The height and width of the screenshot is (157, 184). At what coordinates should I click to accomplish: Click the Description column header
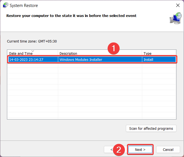tap(100, 53)
